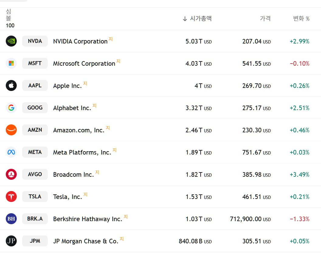Open Amazon.com, Inc. company link
This screenshot has height=254, width=321.
79,130
